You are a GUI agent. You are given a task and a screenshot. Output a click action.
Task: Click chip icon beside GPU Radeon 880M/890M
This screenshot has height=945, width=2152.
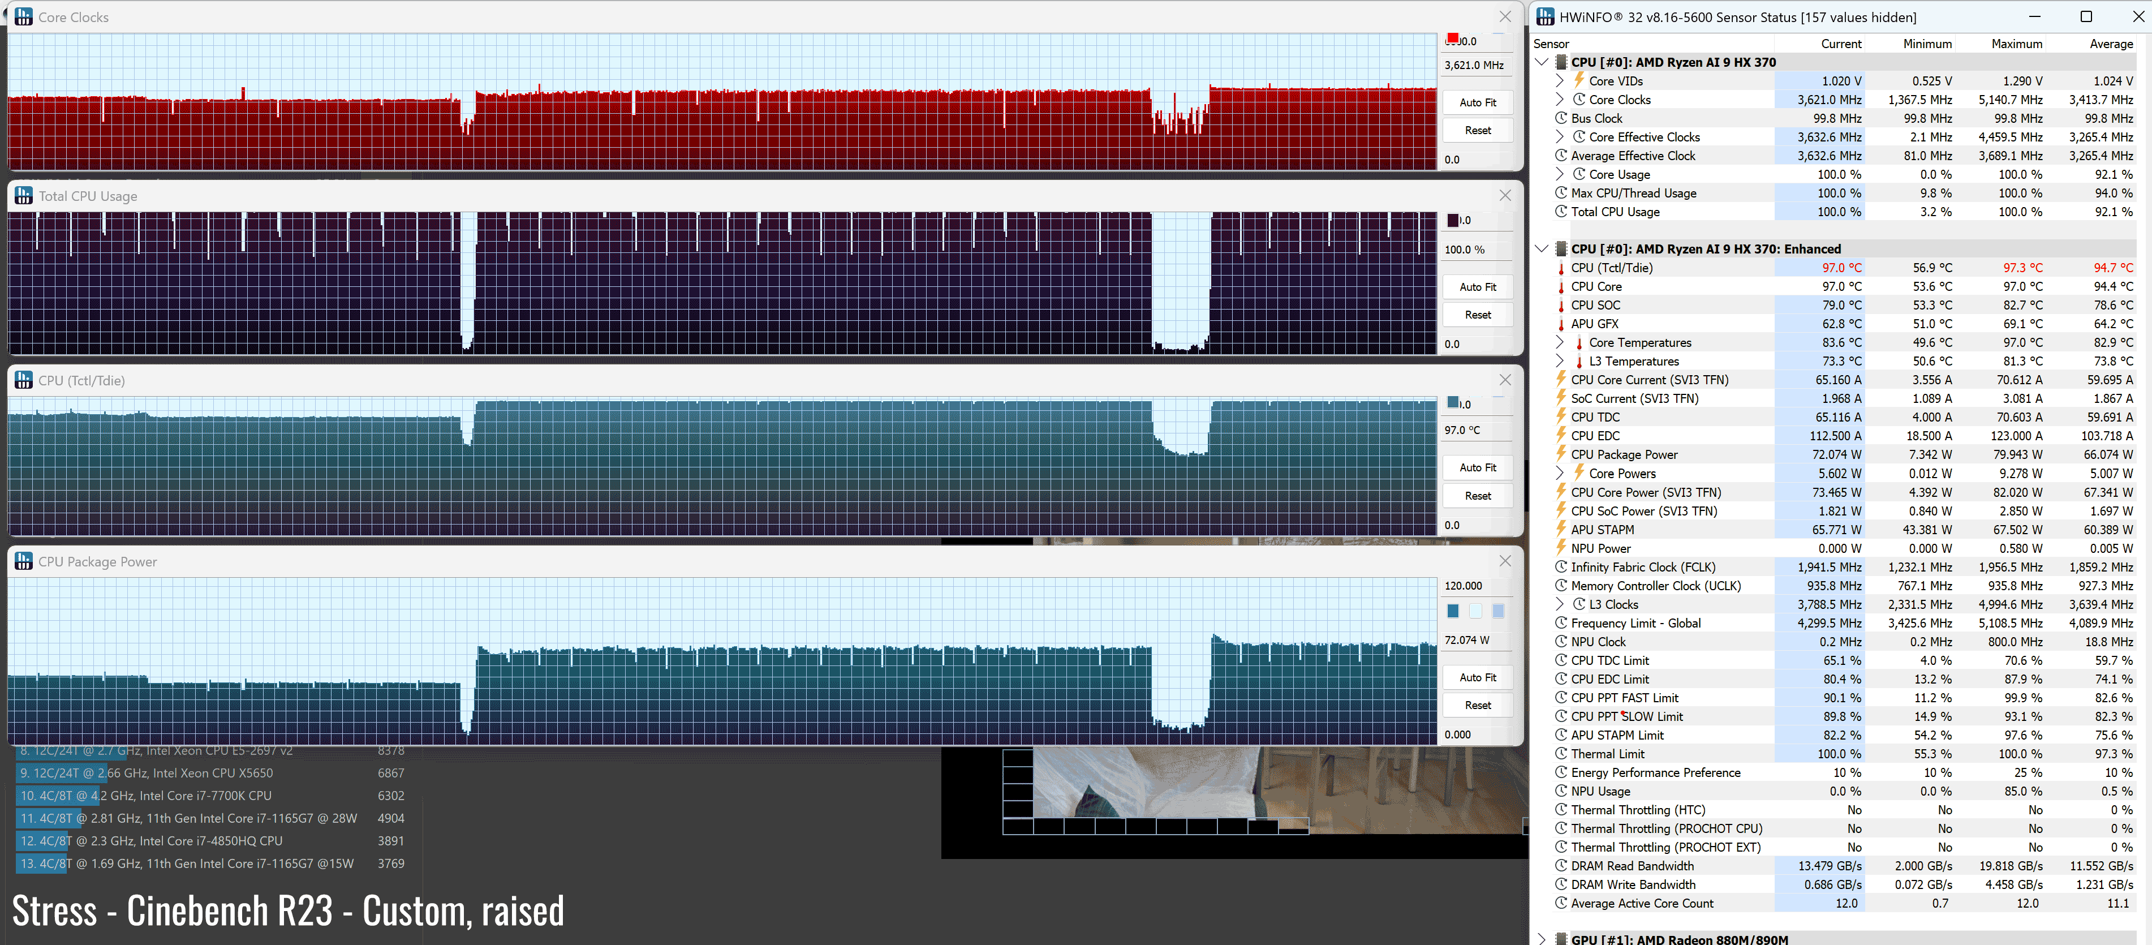coord(1560,939)
